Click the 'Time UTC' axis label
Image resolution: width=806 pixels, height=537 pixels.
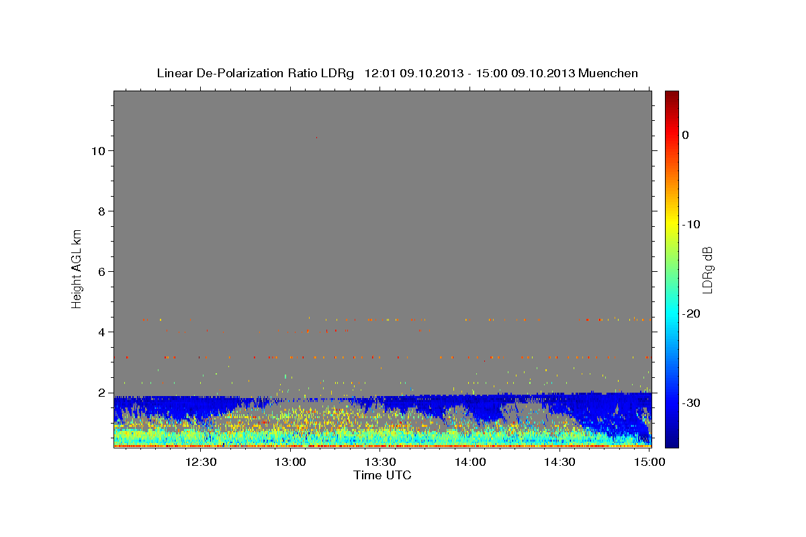[x=382, y=475]
